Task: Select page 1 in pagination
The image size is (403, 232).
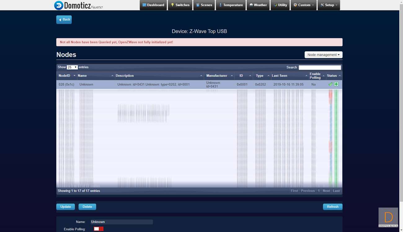Action: [319, 191]
